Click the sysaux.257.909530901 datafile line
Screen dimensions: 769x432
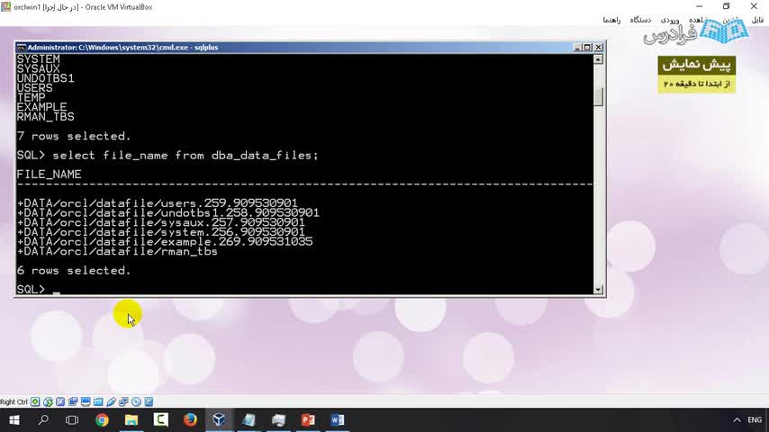click(x=161, y=222)
